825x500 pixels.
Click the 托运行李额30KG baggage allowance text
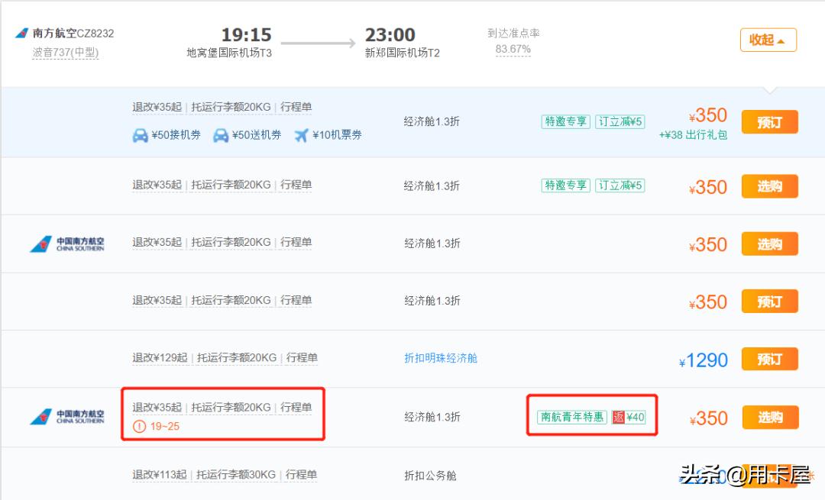(x=237, y=475)
